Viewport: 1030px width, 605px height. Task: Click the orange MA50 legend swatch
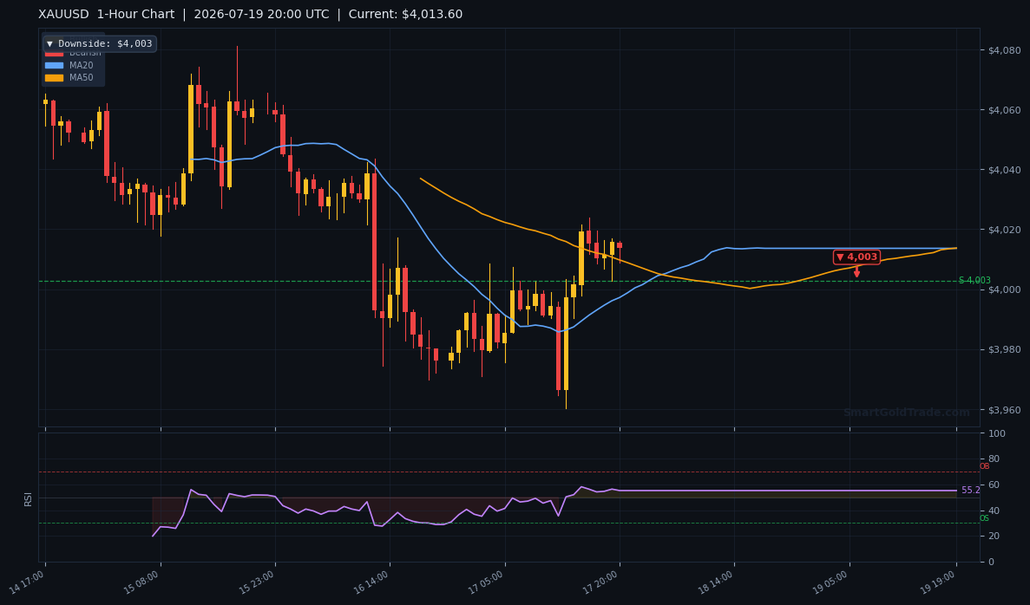pyautogui.click(x=54, y=77)
